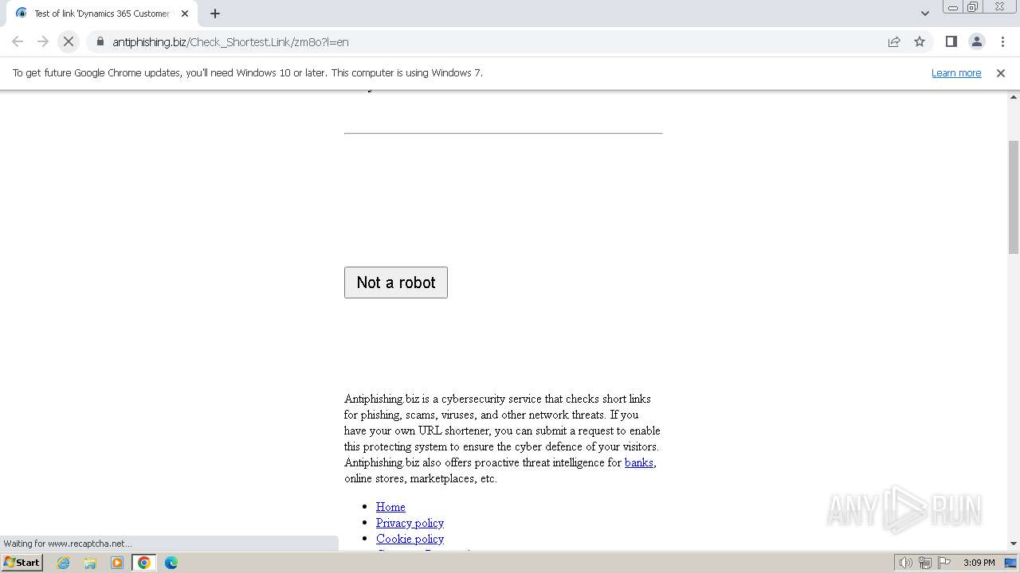Open network status tray icon
Viewport: 1020px width, 573px height.
pyautogui.click(x=925, y=563)
